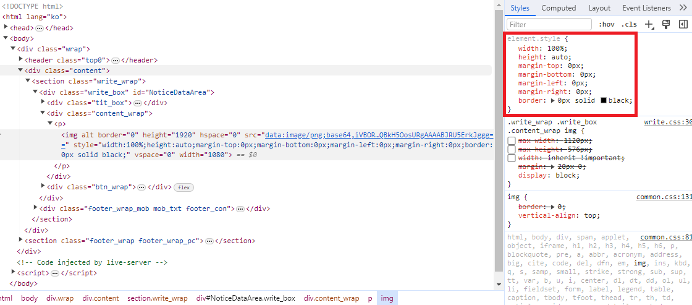This screenshot has width=692, height=305.
Task: Select div#NoticeDataArea.write_box breadcrumb
Action: 246,298
